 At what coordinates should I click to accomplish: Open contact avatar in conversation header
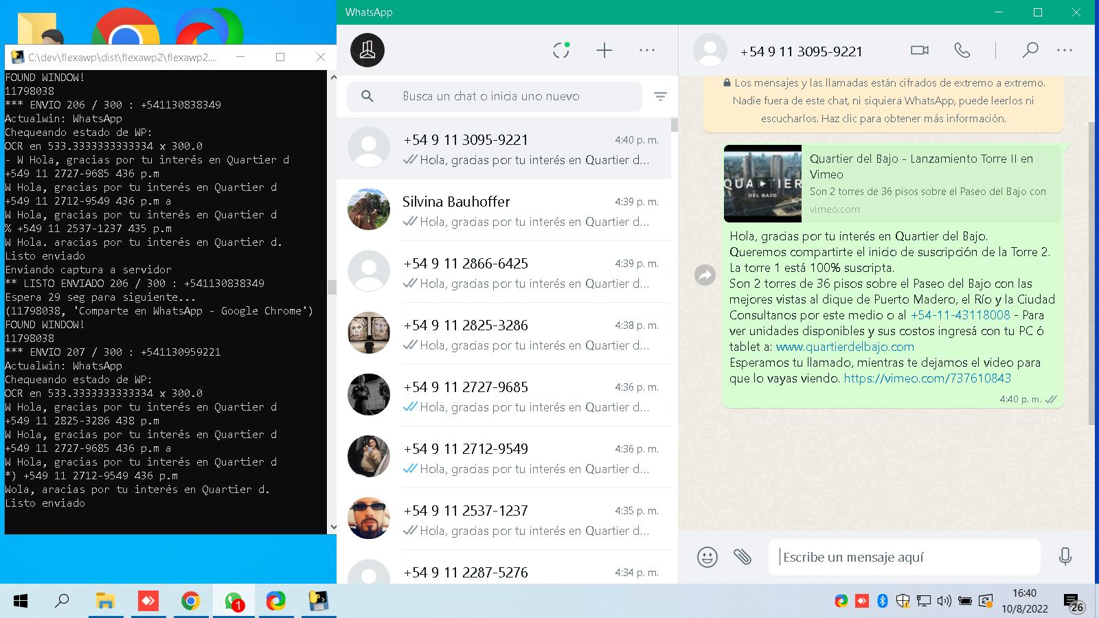click(710, 51)
